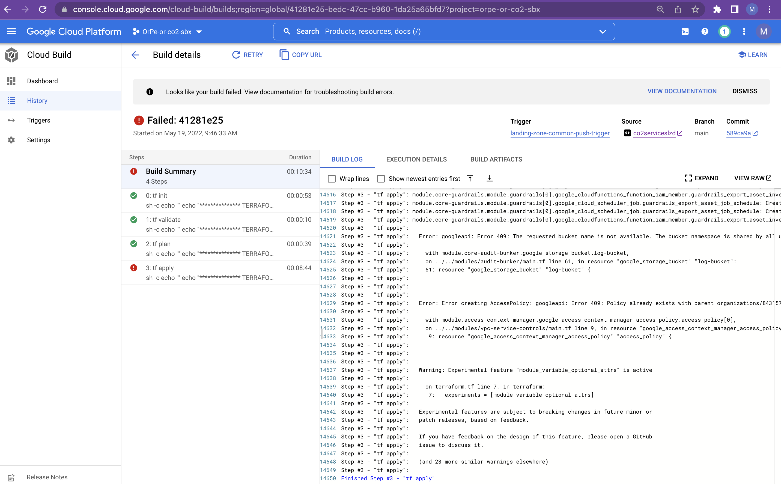The height and width of the screenshot is (484, 781).
Task: Open Triggers from the sidebar
Action: tap(38, 120)
